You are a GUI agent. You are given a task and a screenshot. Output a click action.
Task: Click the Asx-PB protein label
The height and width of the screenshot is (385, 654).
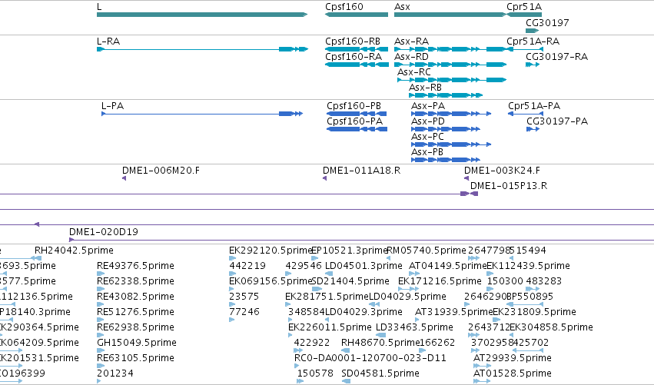click(427, 152)
